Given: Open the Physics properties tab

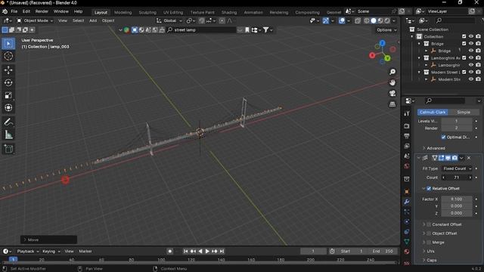Looking at the screenshot, I should point(407,221).
